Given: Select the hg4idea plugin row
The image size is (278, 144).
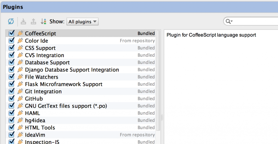Looking at the screenshot, I should pyautogui.click(x=80, y=120).
